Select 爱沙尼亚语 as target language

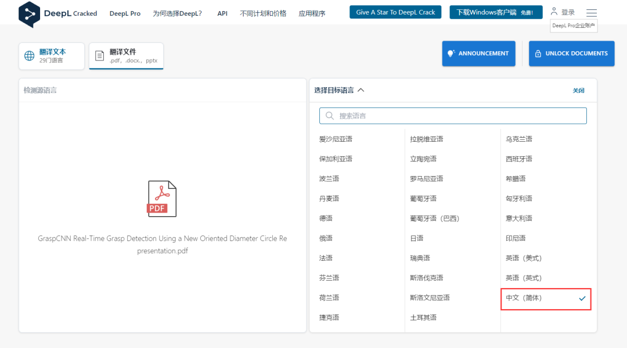click(336, 139)
